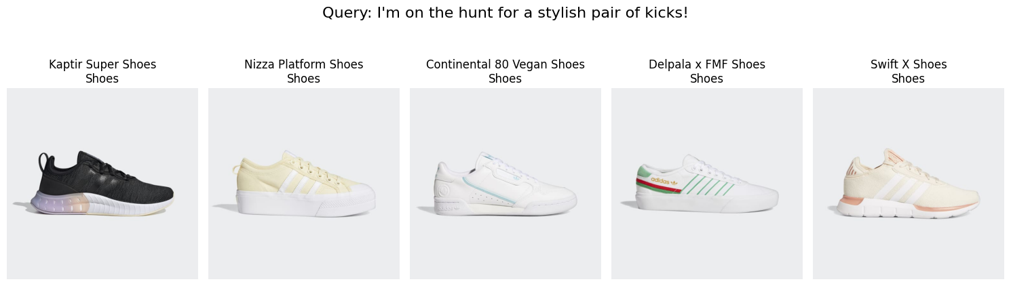Image resolution: width=1011 pixels, height=286 pixels.
Task: Click the Shoes category label under Continental 80 Vegan
Action: [x=505, y=79]
